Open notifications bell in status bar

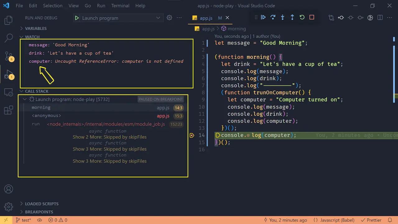pos(390,220)
